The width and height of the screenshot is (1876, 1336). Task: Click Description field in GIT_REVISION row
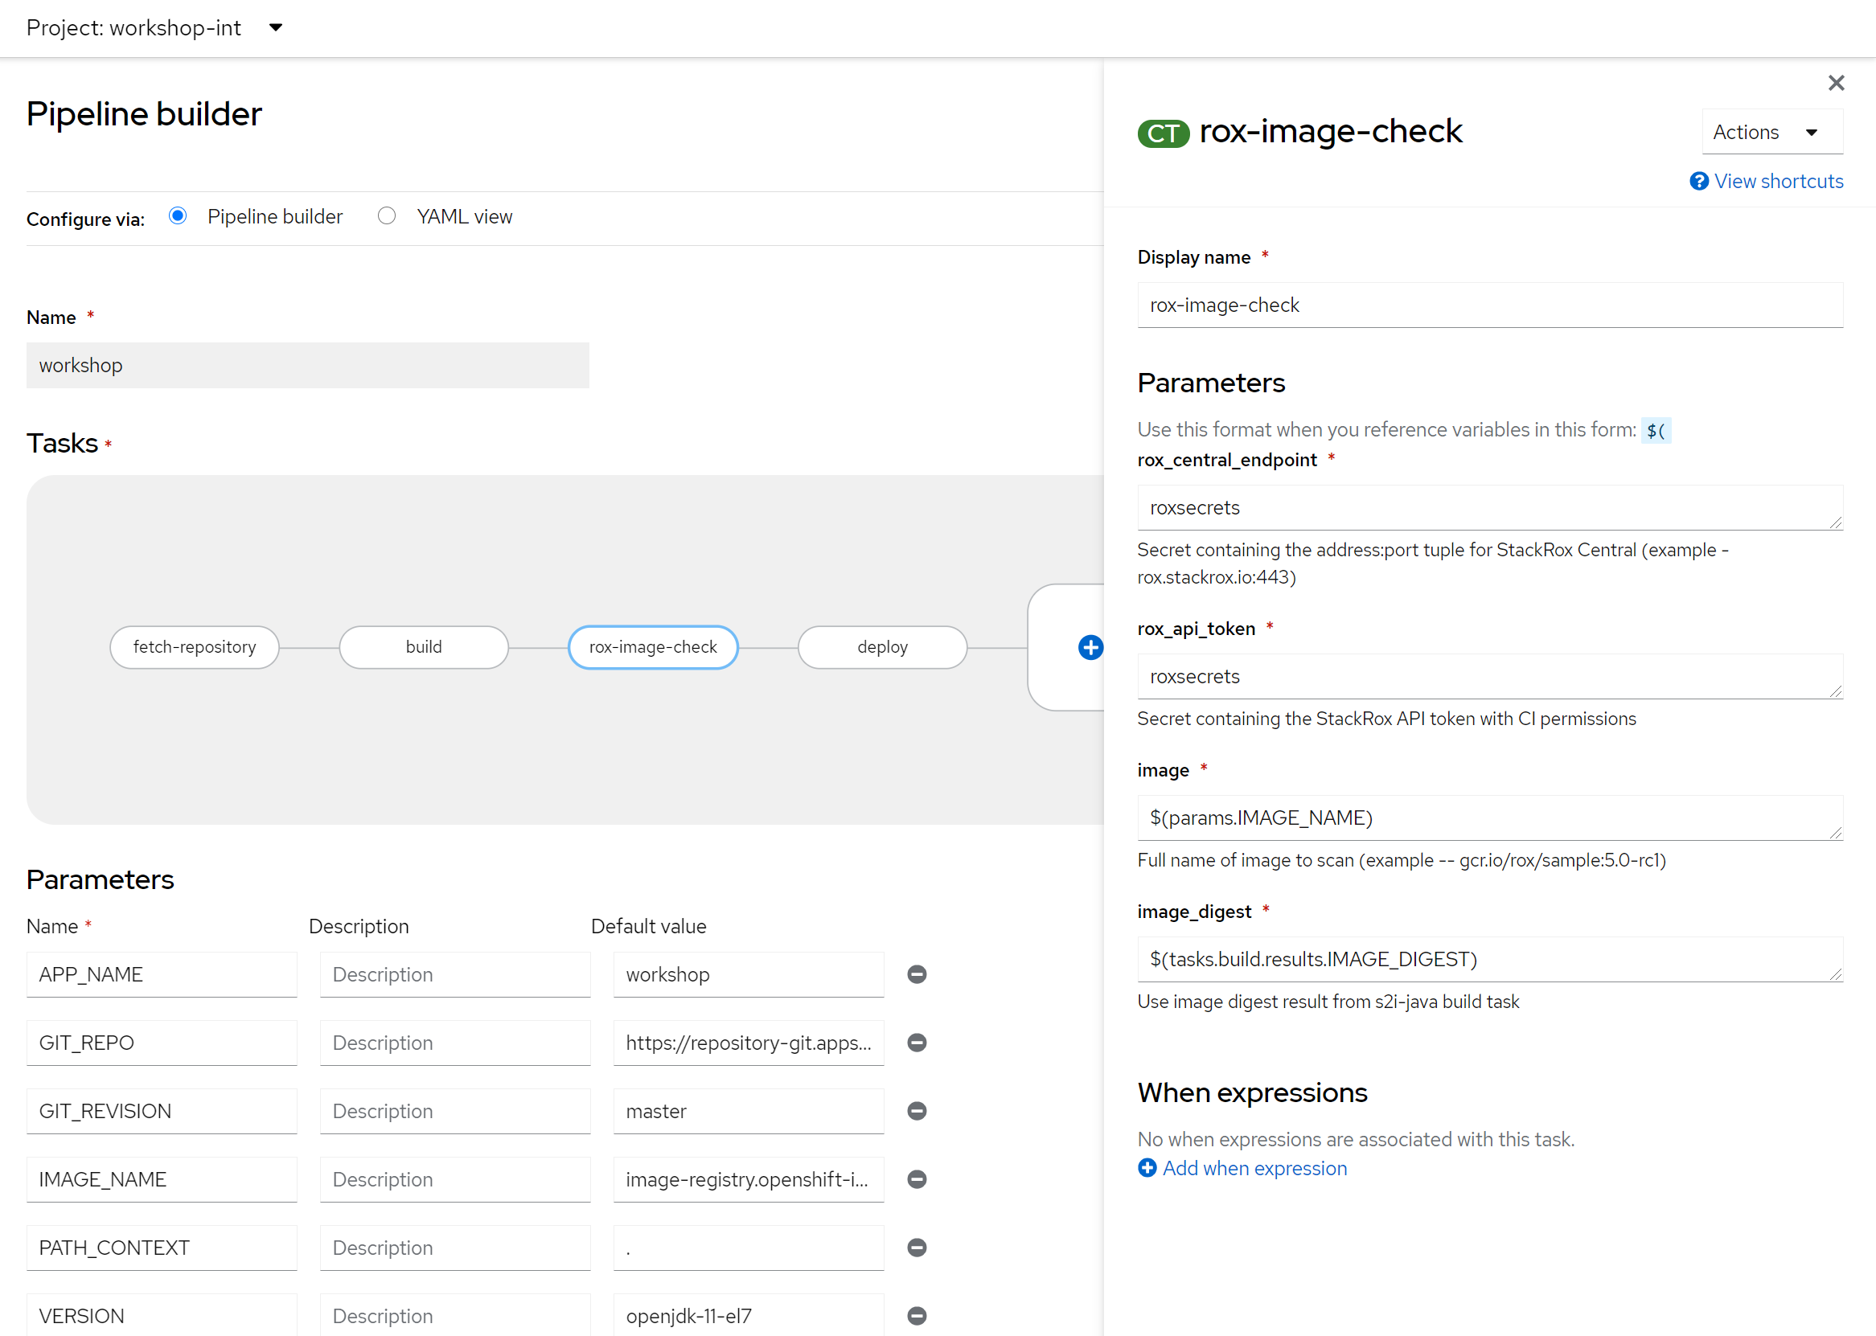(455, 1112)
